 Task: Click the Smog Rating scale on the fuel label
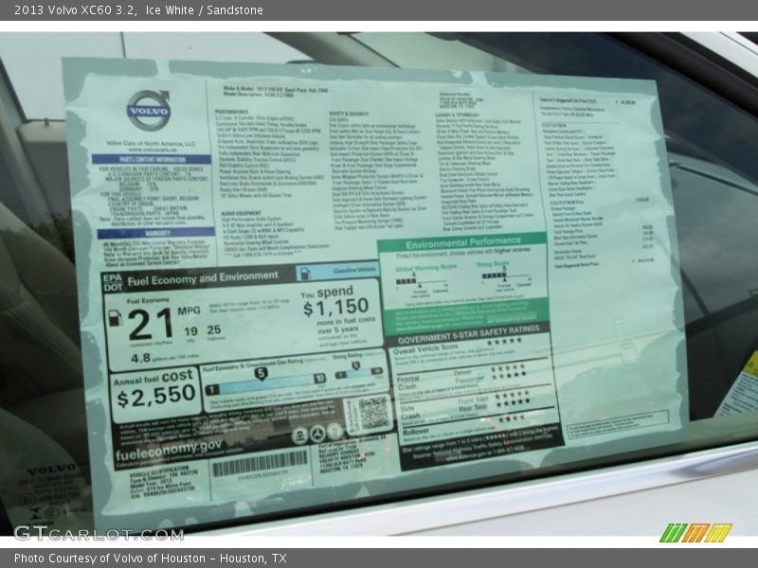point(359,371)
